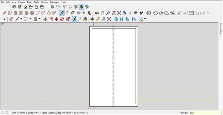Select the Pie arc tool
Screen dimensions: 223x115
[54, 13]
